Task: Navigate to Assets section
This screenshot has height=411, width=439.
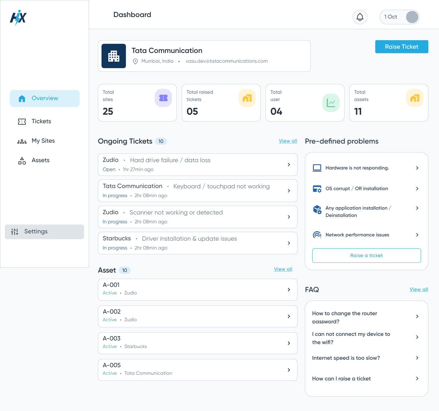Action: tap(41, 160)
